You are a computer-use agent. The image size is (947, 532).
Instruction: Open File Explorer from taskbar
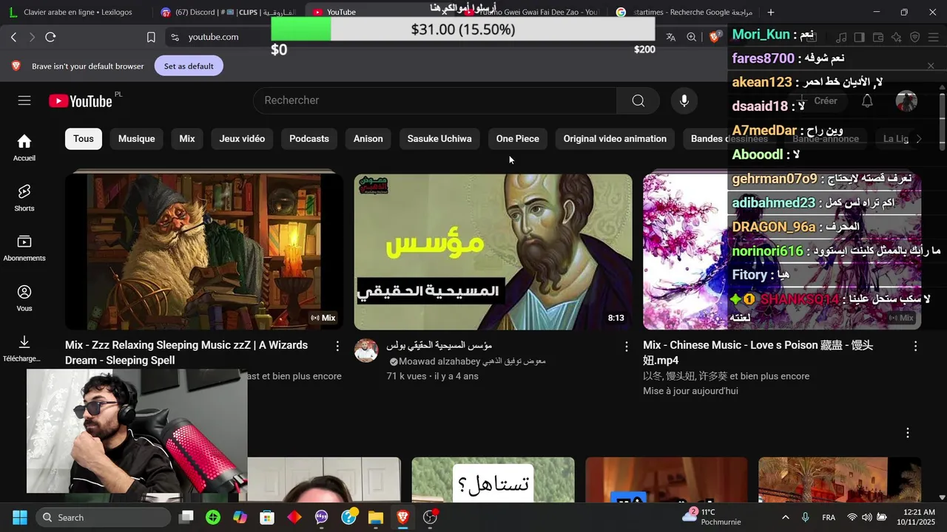click(x=376, y=517)
